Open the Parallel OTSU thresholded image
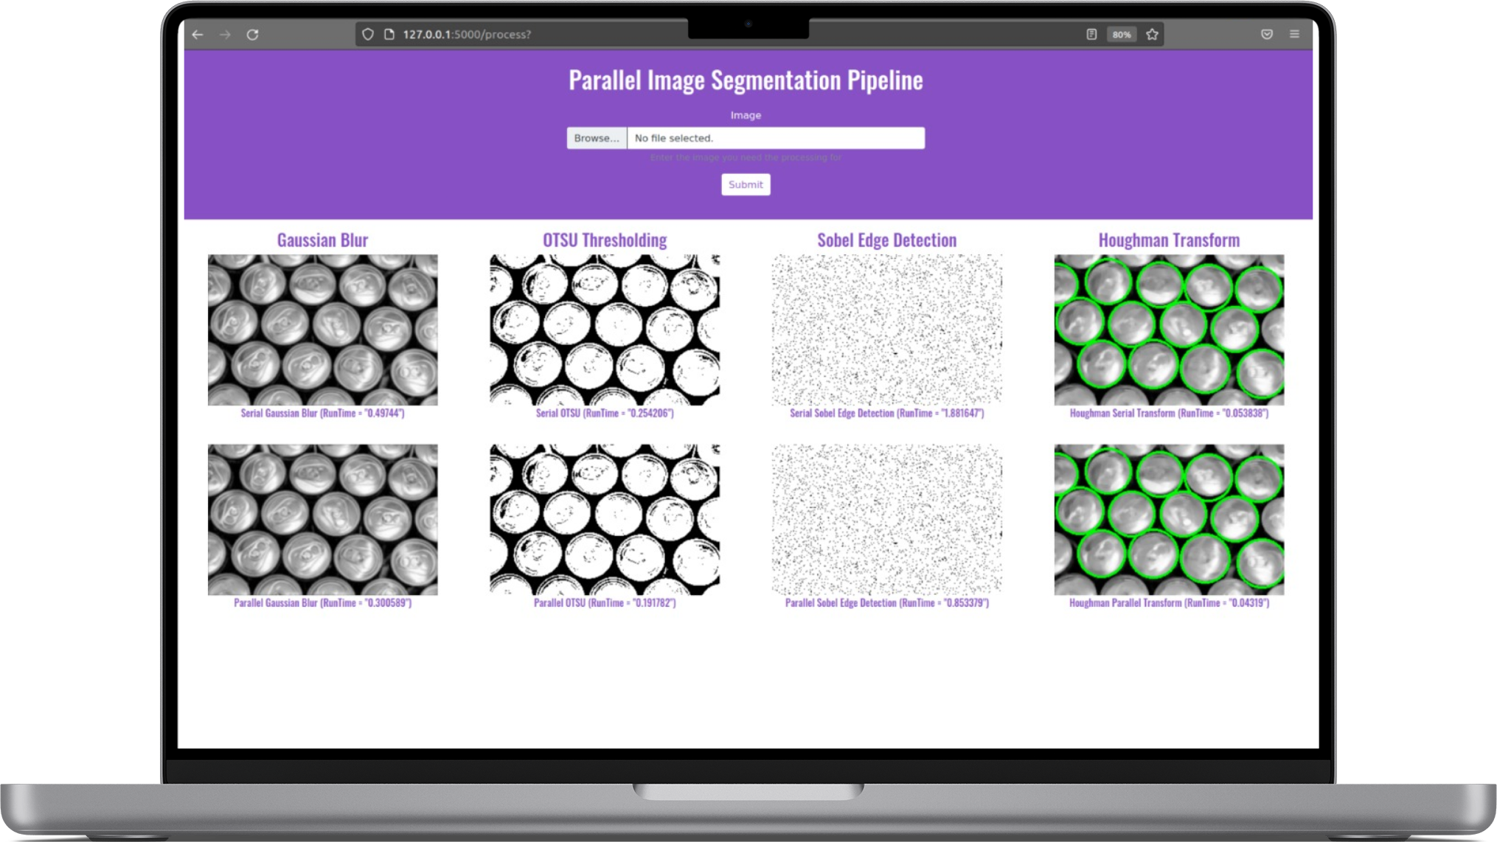Viewport: 1497px width, 842px height. pyautogui.click(x=605, y=519)
